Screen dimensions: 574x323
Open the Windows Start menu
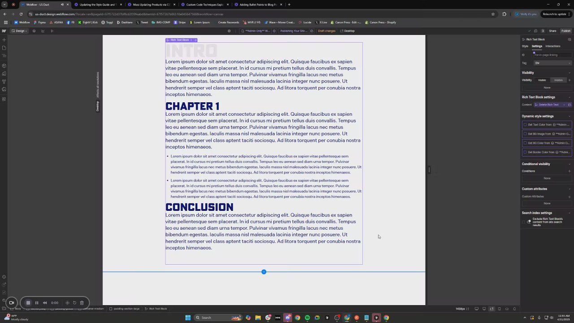[188, 318]
